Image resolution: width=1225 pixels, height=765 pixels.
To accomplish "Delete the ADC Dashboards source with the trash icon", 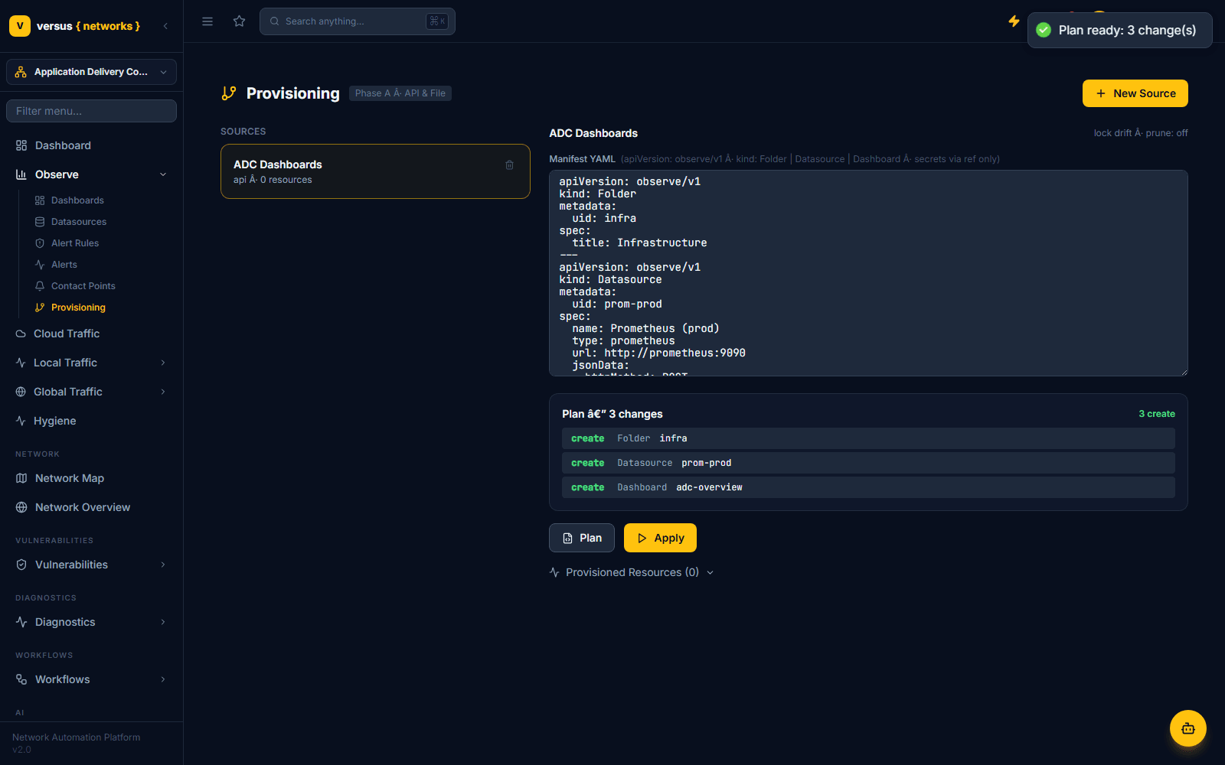I will click(x=510, y=165).
